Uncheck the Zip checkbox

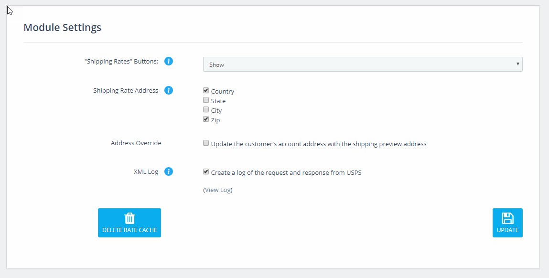pyautogui.click(x=206, y=119)
